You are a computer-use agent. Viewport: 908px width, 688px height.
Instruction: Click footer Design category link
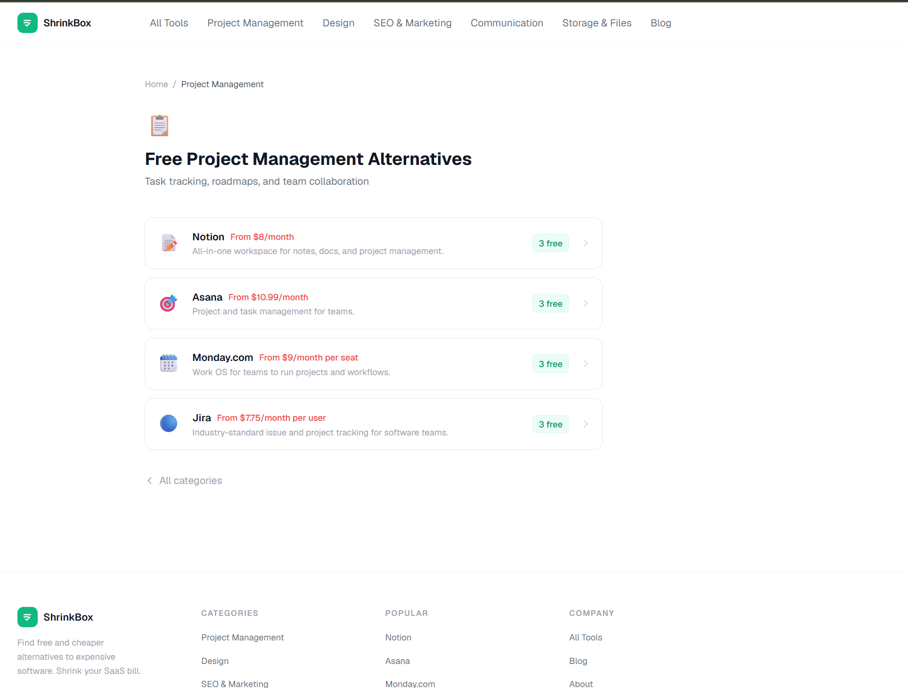(x=215, y=661)
